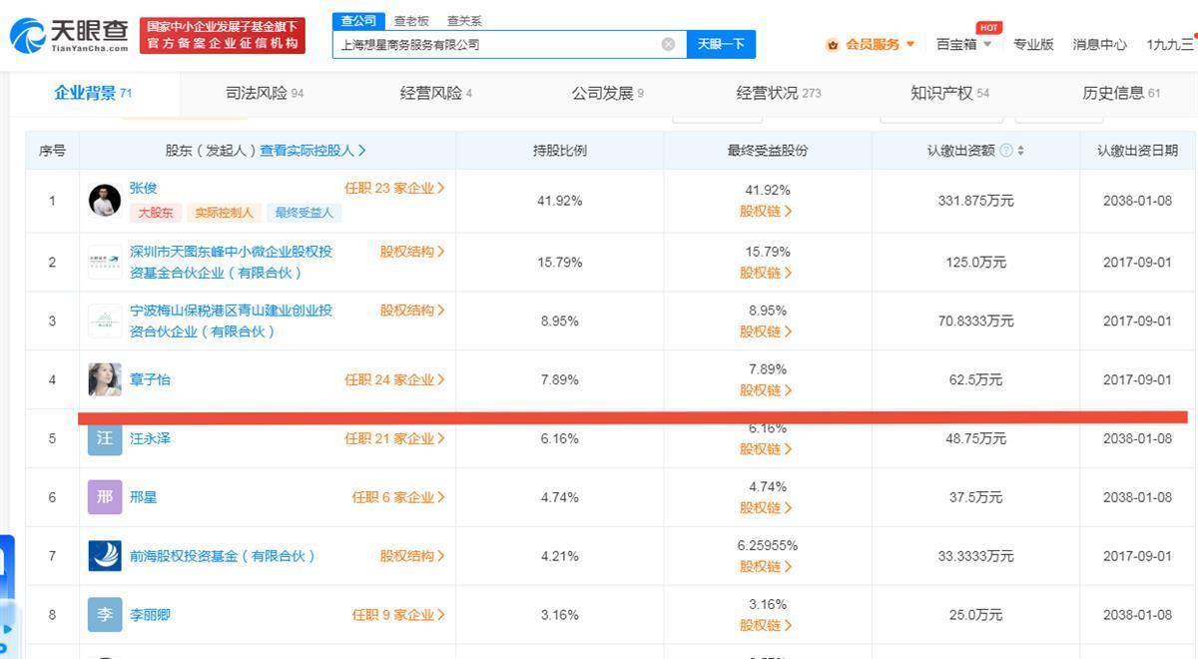Open 张俊's profile photo
The width and height of the screenshot is (1198, 659).
point(105,201)
